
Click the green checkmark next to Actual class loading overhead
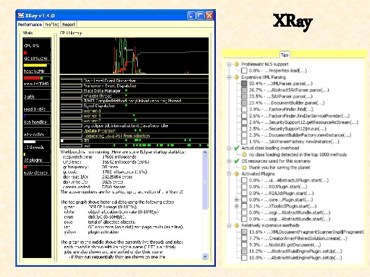[x=236, y=148]
